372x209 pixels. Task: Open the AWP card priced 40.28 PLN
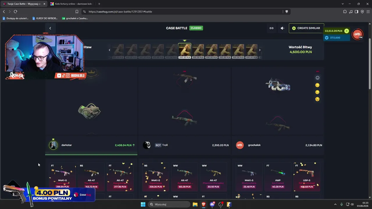278,176
